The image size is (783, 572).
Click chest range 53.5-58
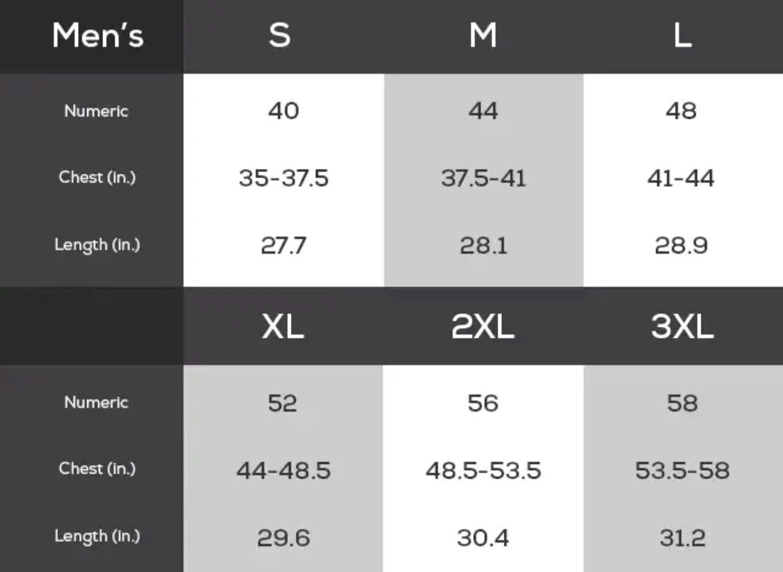pos(682,470)
